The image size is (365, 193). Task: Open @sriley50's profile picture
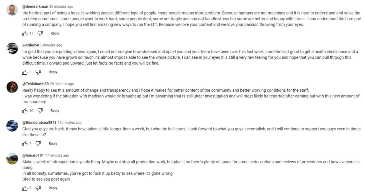(x=12, y=48)
